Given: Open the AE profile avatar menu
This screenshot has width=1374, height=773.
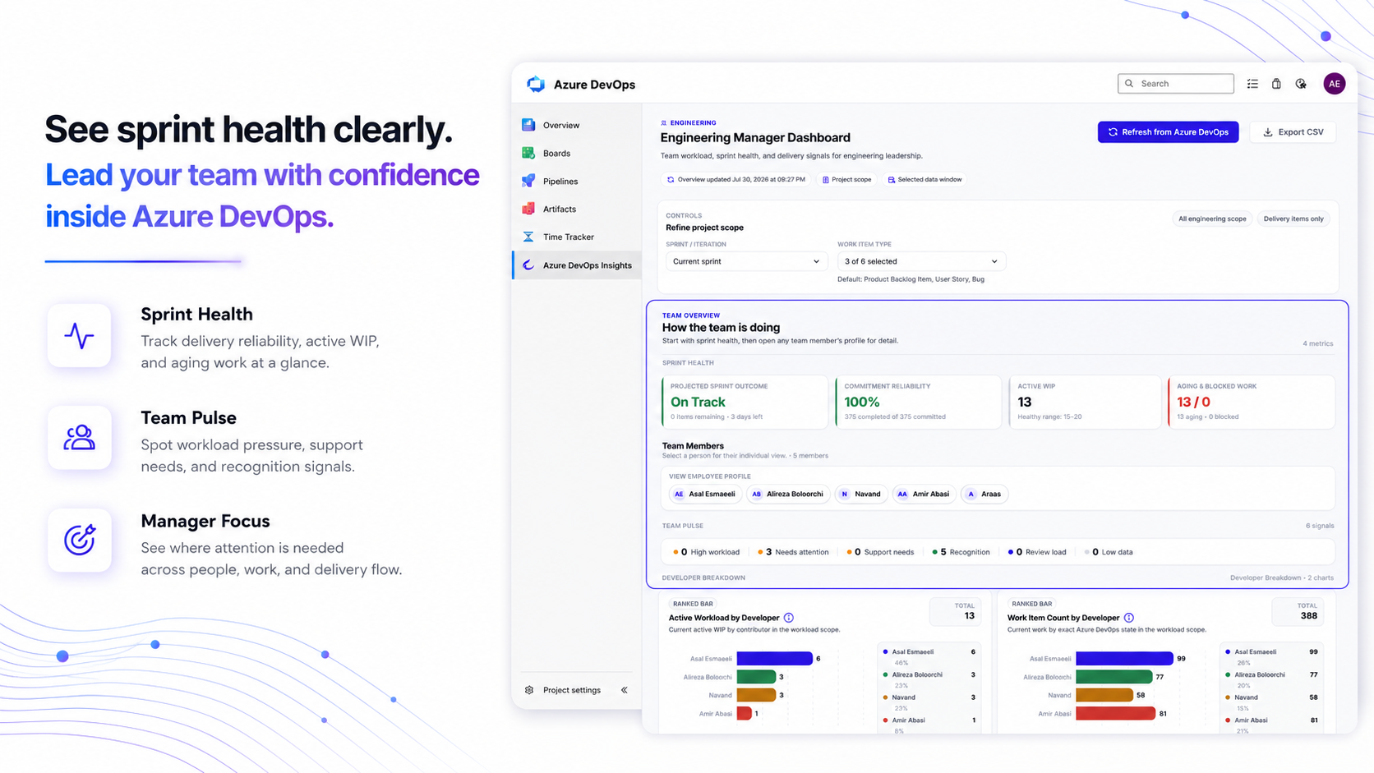Looking at the screenshot, I should pyautogui.click(x=1335, y=84).
